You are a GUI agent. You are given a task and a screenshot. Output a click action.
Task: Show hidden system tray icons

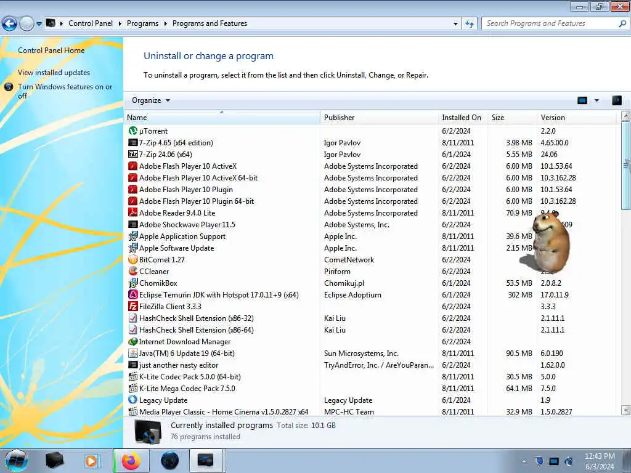[x=524, y=461]
